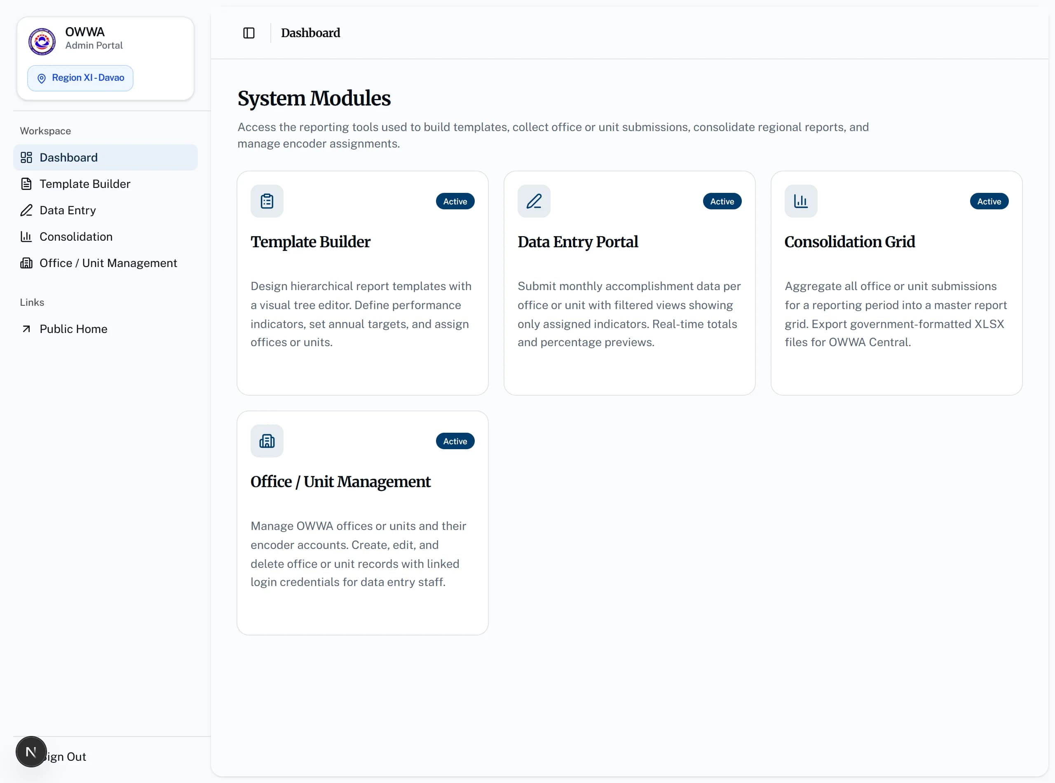1055x783 pixels.
Task: Click the Workspace section label
Action: coord(45,131)
